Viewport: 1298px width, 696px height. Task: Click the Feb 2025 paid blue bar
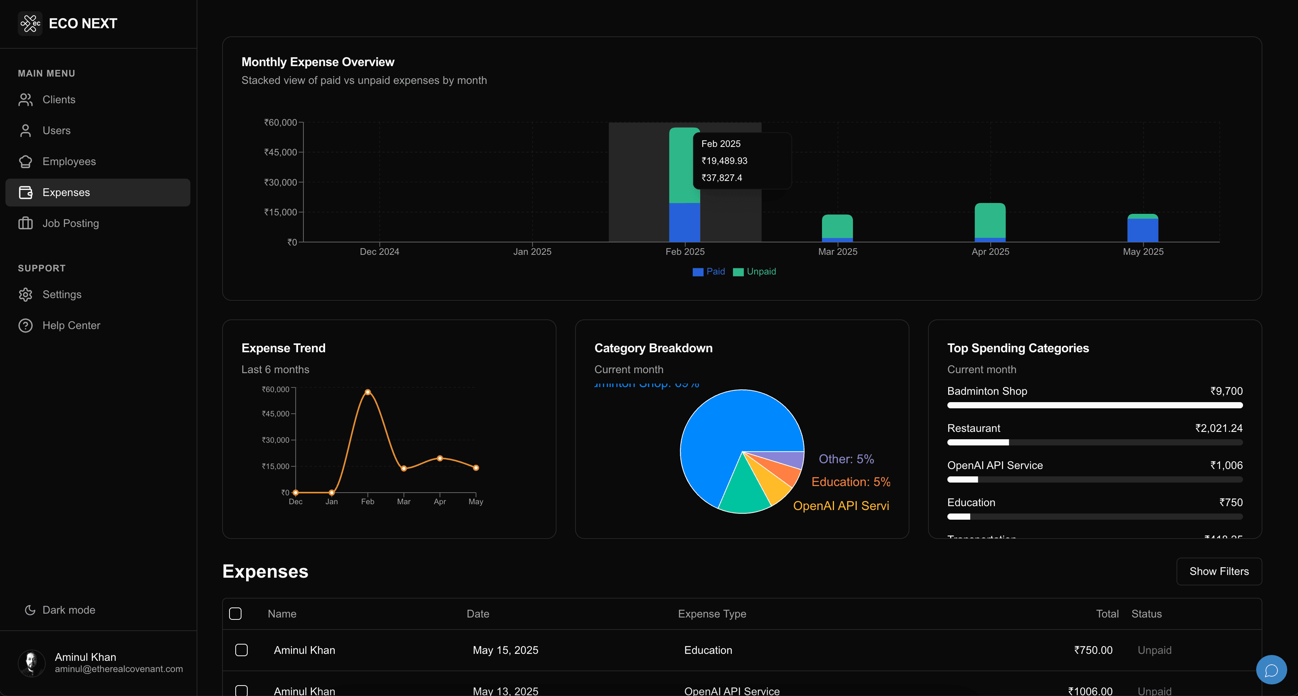point(684,222)
